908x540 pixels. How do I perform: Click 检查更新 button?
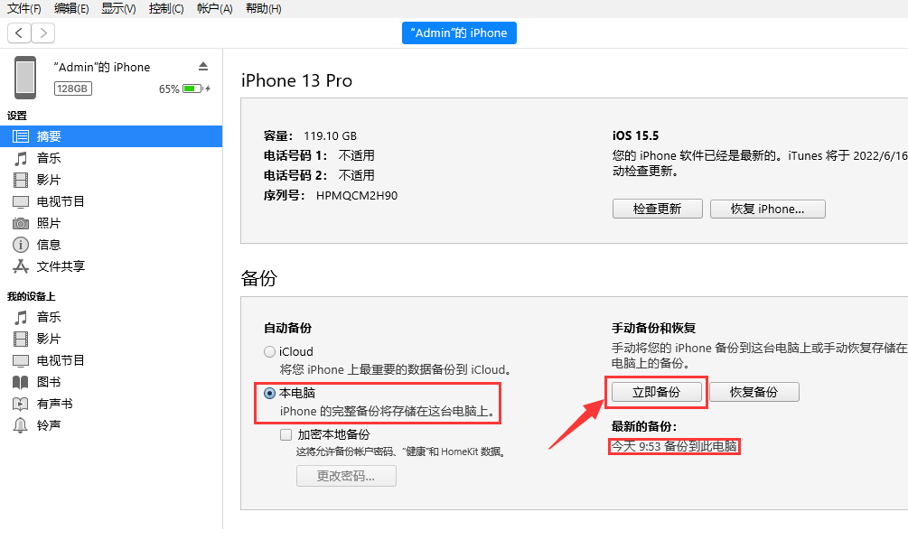657,209
